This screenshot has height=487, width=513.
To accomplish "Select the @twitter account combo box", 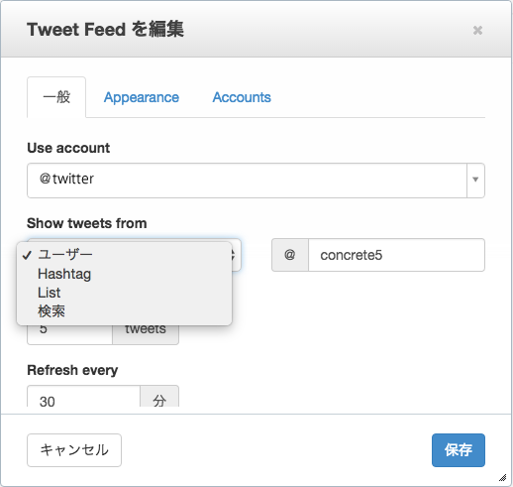I will tap(256, 181).
